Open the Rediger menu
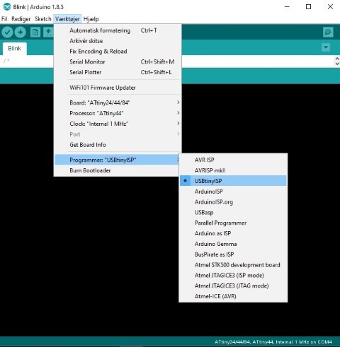This screenshot has height=347, width=340. [x=21, y=19]
